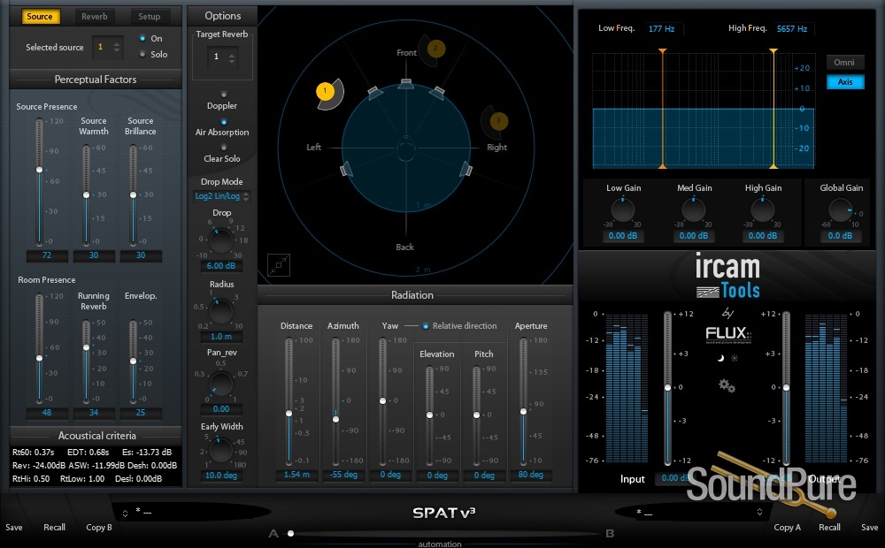Viewport: 885px width, 548px height.
Task: Select Omni radiation mode
Action: click(844, 63)
